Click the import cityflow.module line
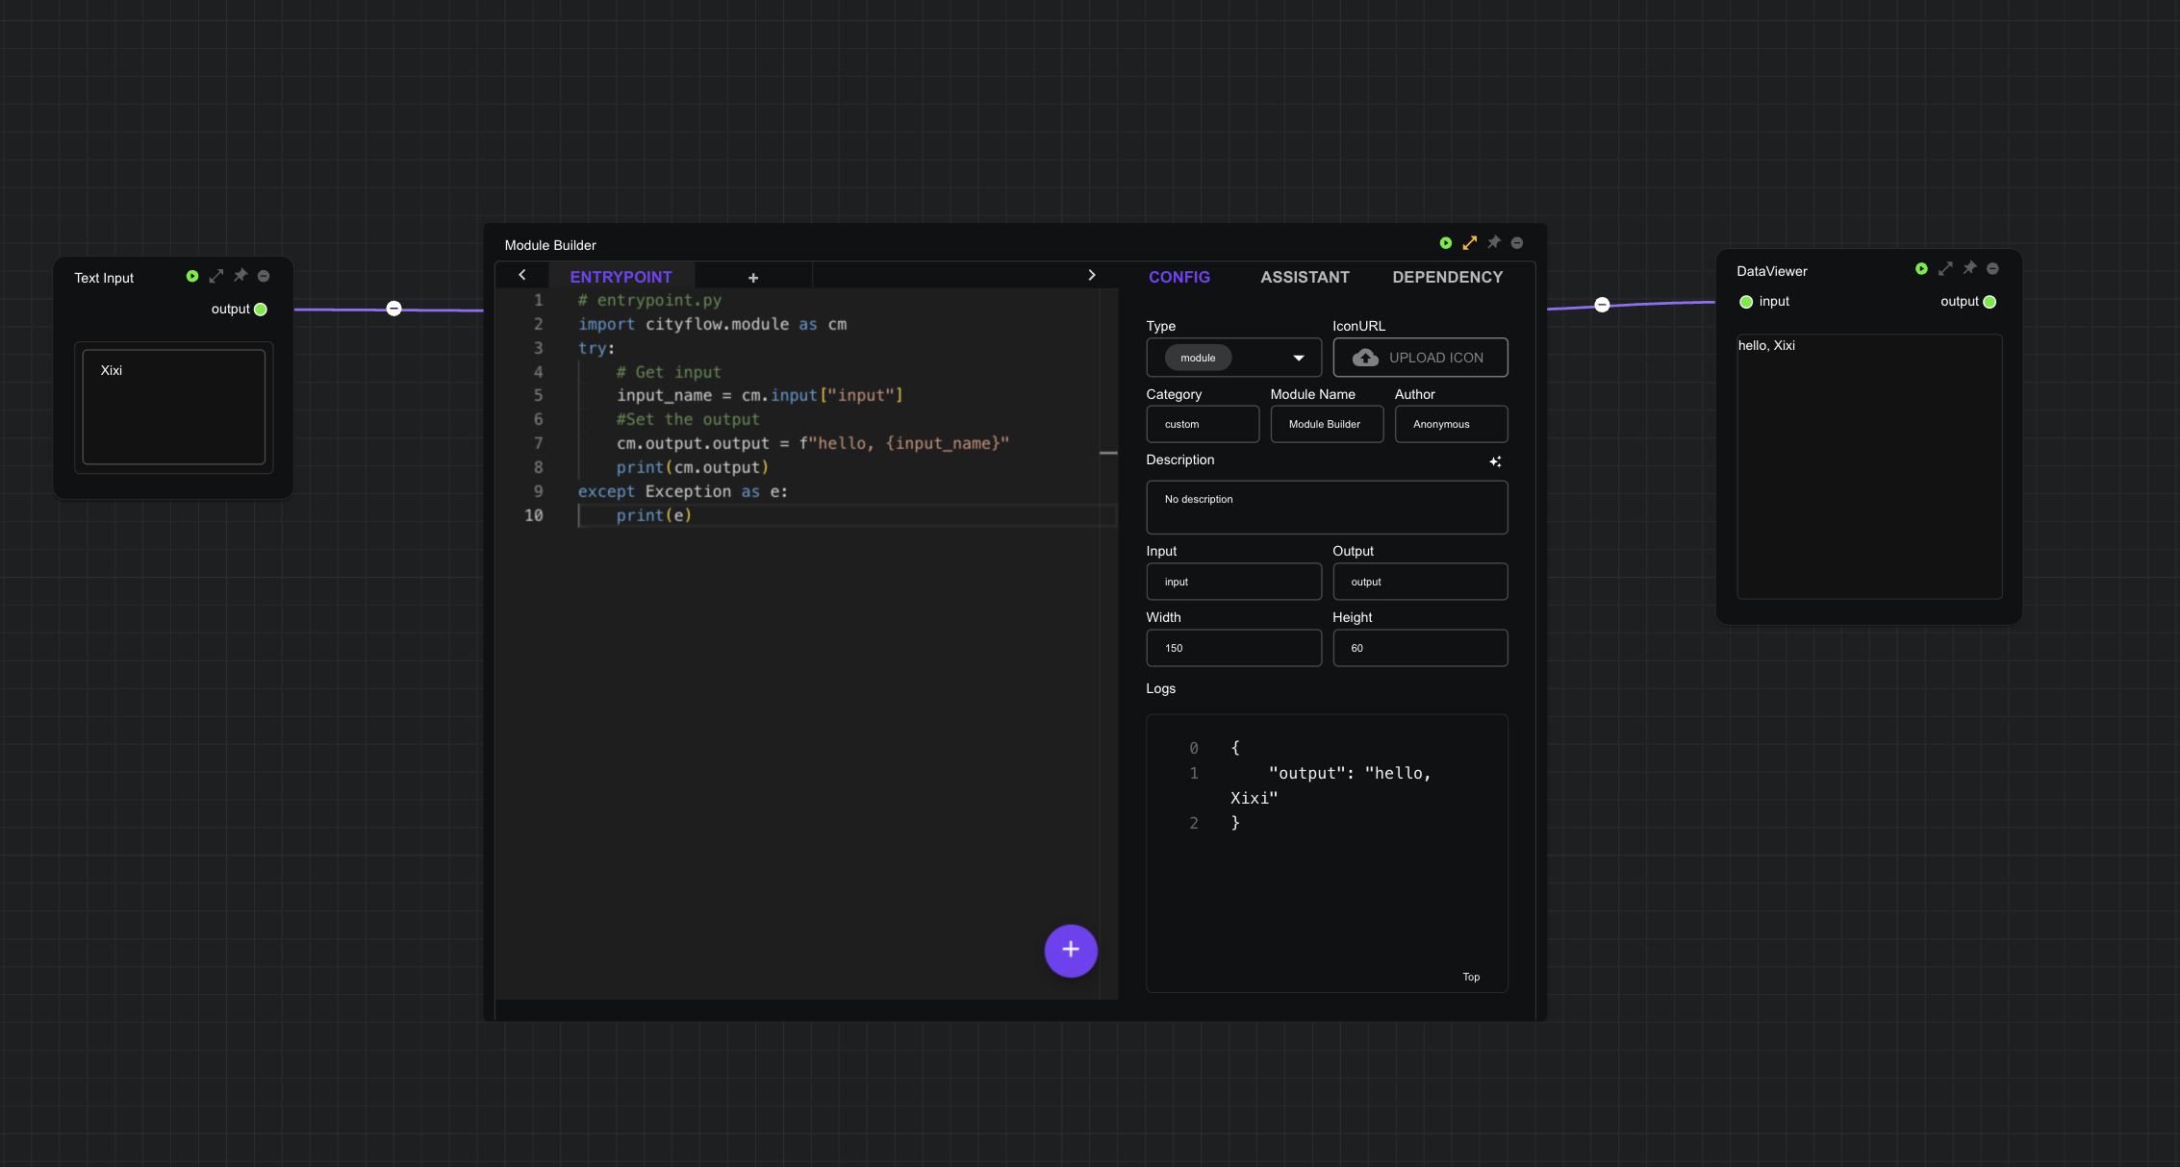 coord(712,325)
